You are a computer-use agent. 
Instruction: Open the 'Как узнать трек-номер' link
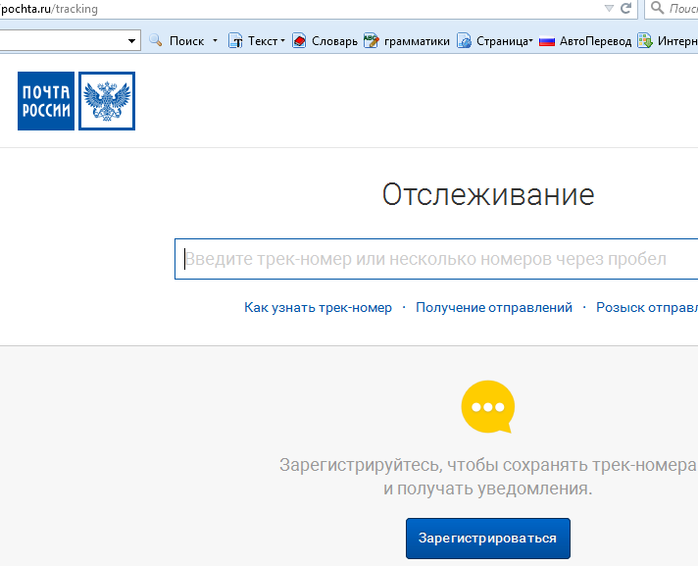pos(318,308)
